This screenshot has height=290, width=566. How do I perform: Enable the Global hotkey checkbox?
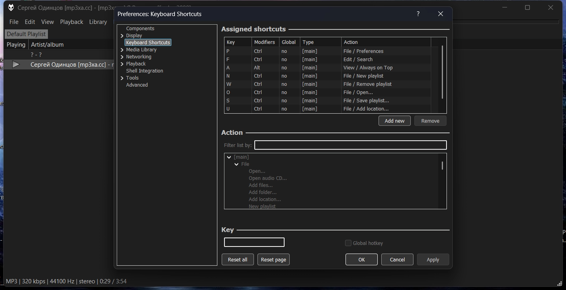[348, 243]
